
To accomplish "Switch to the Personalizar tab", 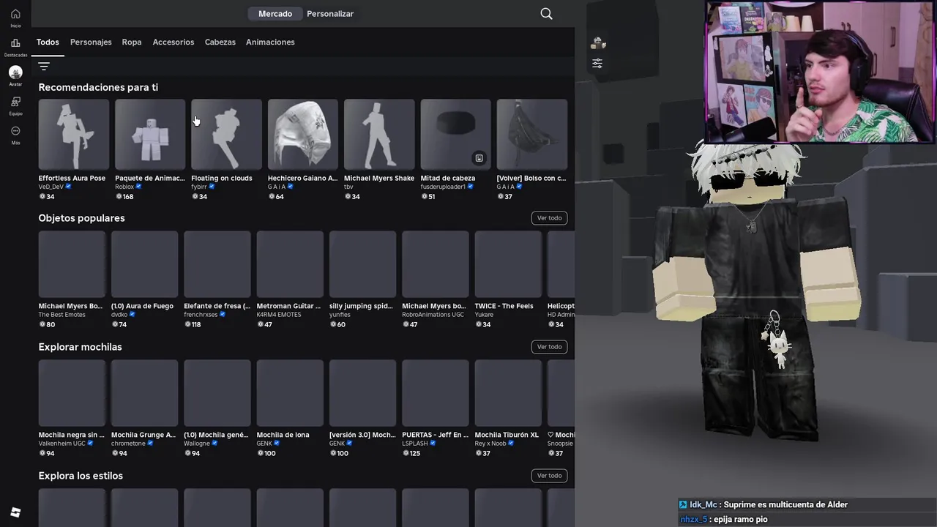I will [330, 14].
